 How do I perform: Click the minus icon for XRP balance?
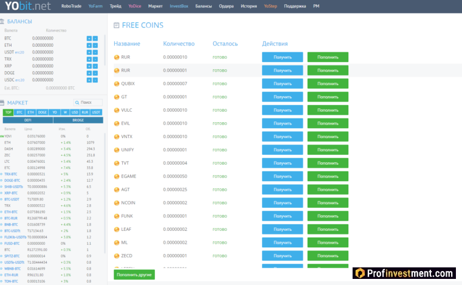coord(95,66)
